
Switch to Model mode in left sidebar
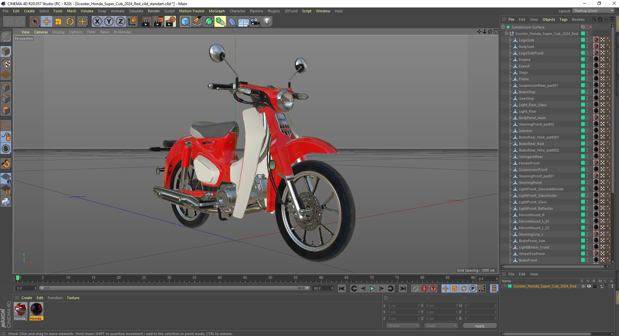click(6, 51)
